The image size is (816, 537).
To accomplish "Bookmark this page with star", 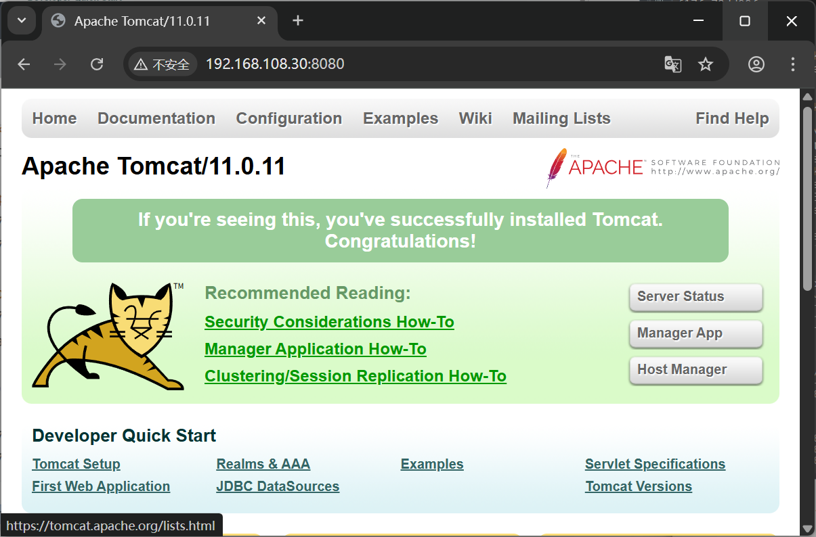I will (x=706, y=64).
